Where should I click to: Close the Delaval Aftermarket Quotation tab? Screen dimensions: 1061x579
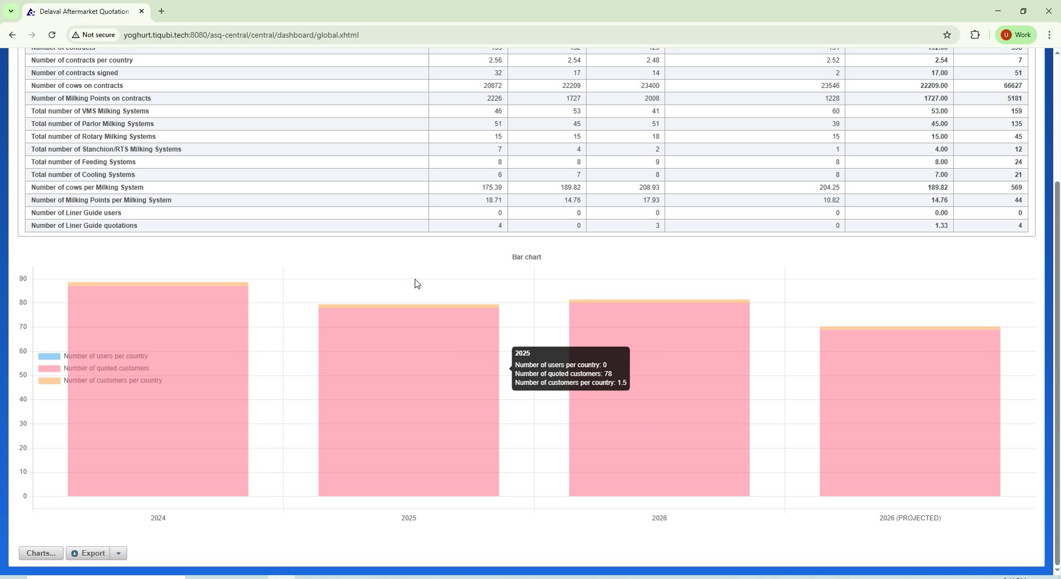tap(142, 11)
